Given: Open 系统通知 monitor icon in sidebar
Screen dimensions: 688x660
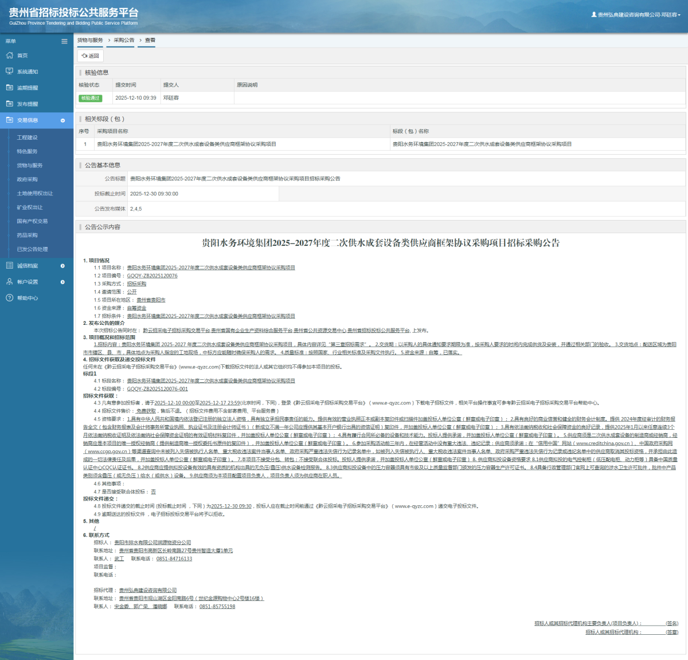Looking at the screenshot, I should tap(9, 72).
